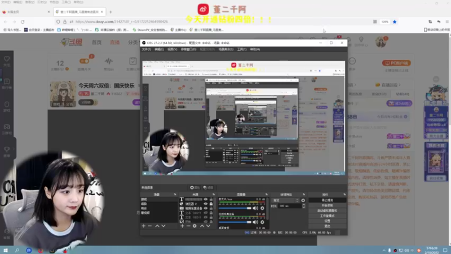Open OBS 视图(V) menu
Screen dimensions: 451x254
click(x=173, y=49)
